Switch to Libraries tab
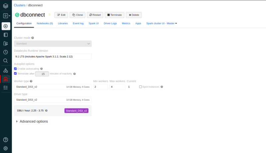 (63, 23)
